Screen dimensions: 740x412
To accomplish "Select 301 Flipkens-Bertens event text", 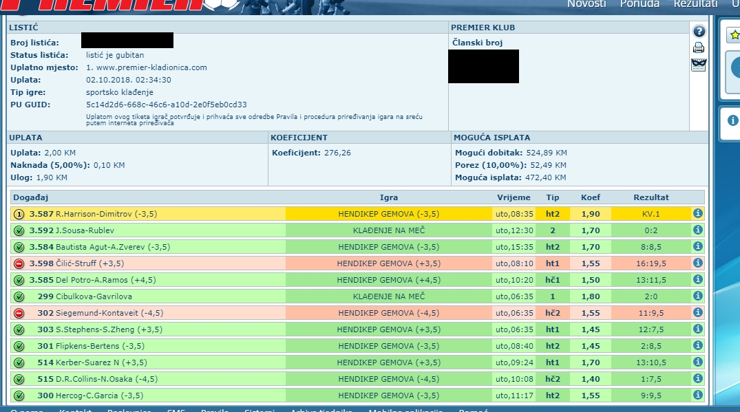I will 91,346.
